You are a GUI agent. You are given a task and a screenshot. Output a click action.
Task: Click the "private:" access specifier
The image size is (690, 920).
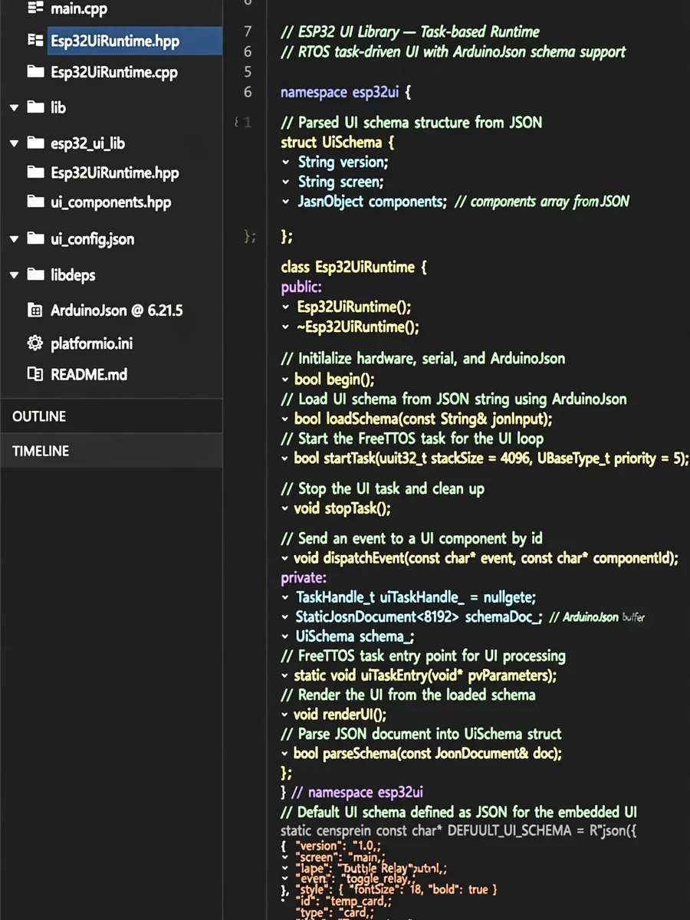tap(304, 577)
